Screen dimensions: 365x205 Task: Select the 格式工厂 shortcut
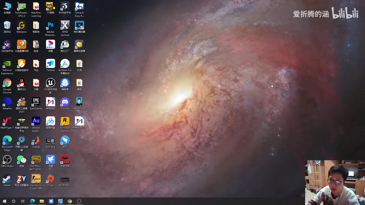(65, 46)
